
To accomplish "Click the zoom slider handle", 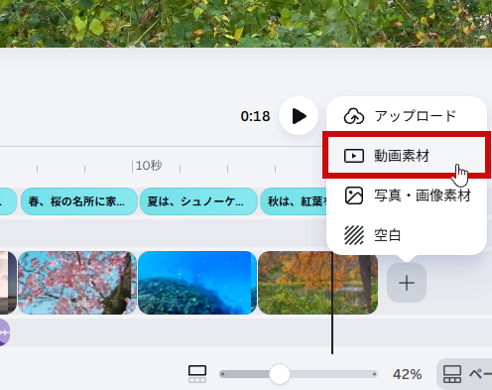I will click(x=280, y=374).
